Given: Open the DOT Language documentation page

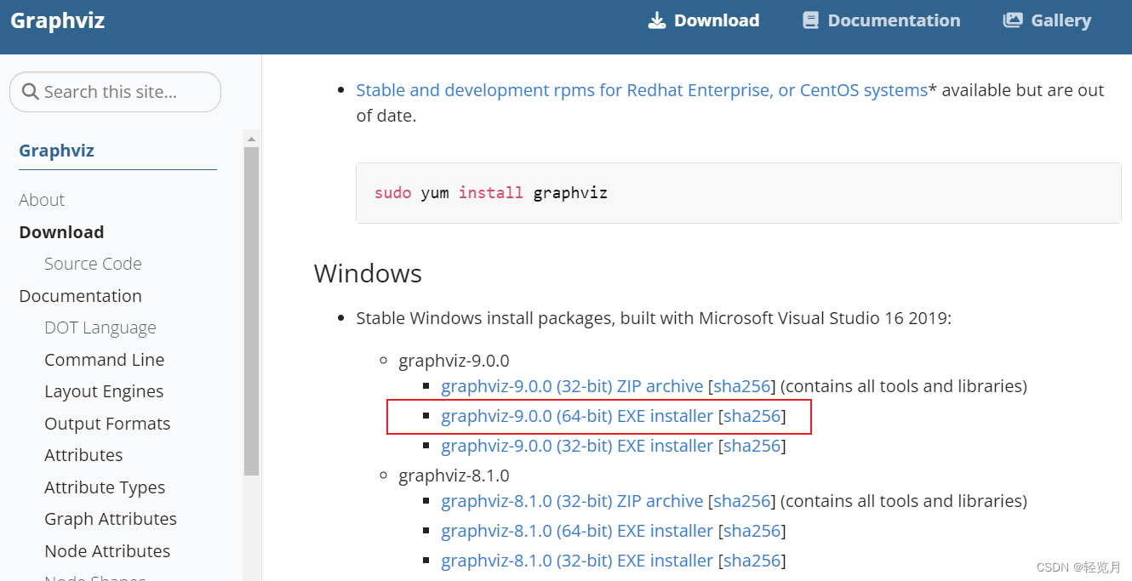Looking at the screenshot, I should [100, 328].
